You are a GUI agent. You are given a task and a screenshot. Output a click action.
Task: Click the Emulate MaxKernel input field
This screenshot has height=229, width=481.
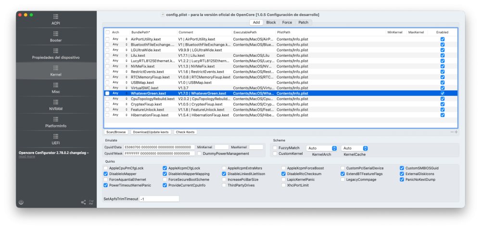(256, 147)
